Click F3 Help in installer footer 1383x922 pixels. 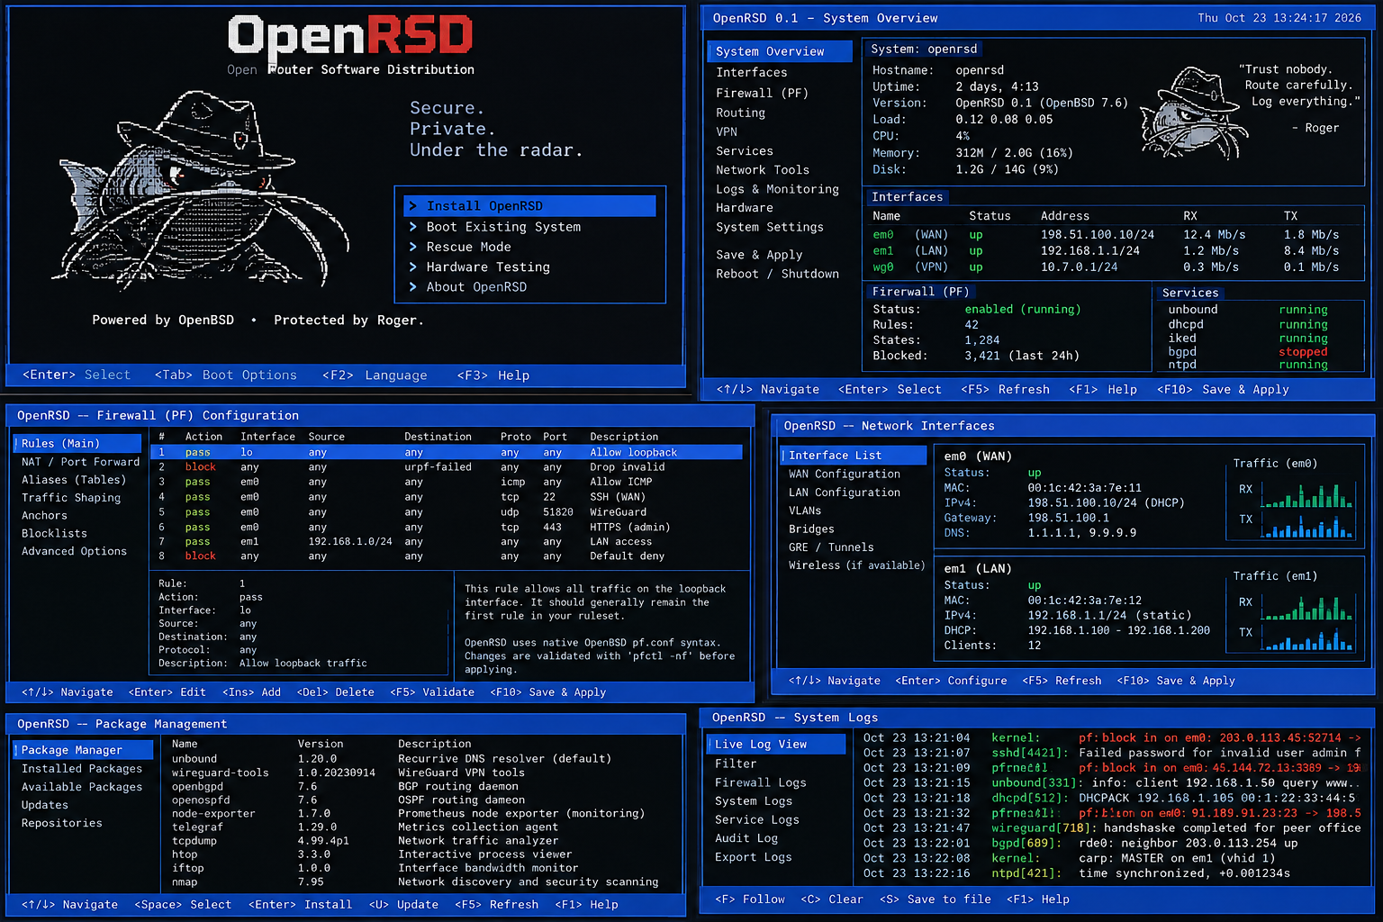pyautogui.click(x=493, y=375)
